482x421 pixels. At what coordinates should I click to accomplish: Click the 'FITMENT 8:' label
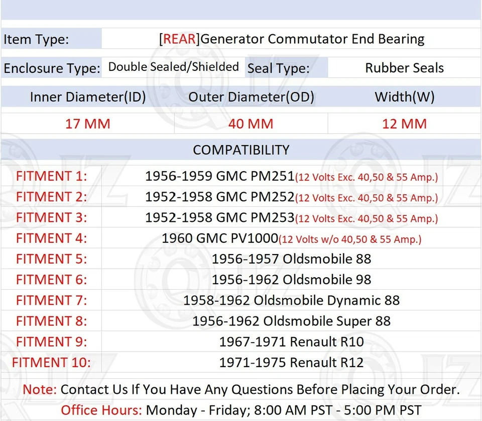tap(51, 321)
